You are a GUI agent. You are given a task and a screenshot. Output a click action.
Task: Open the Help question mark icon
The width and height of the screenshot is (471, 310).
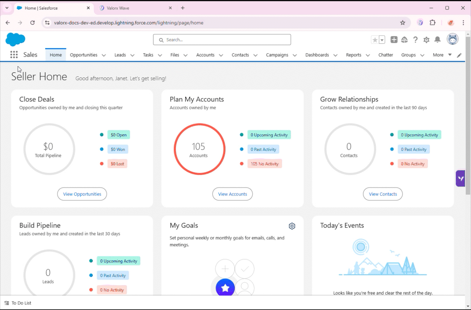pyautogui.click(x=415, y=40)
